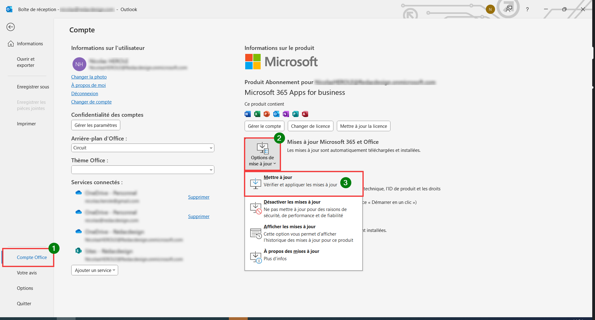Click the Compte page title
595x320 pixels.
[x=82, y=30]
